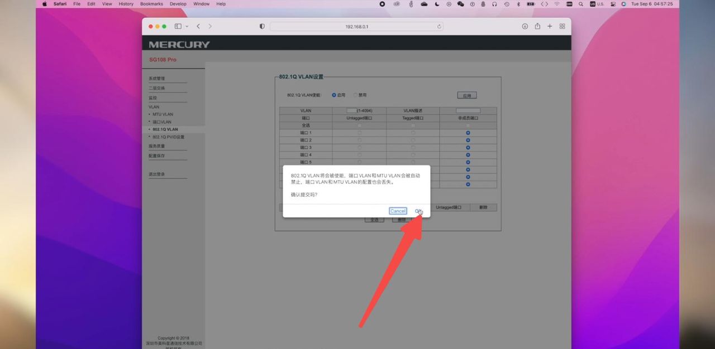This screenshot has height=349, width=715.
Task: Click the code brackets menu bar icon
Action: [544, 4]
